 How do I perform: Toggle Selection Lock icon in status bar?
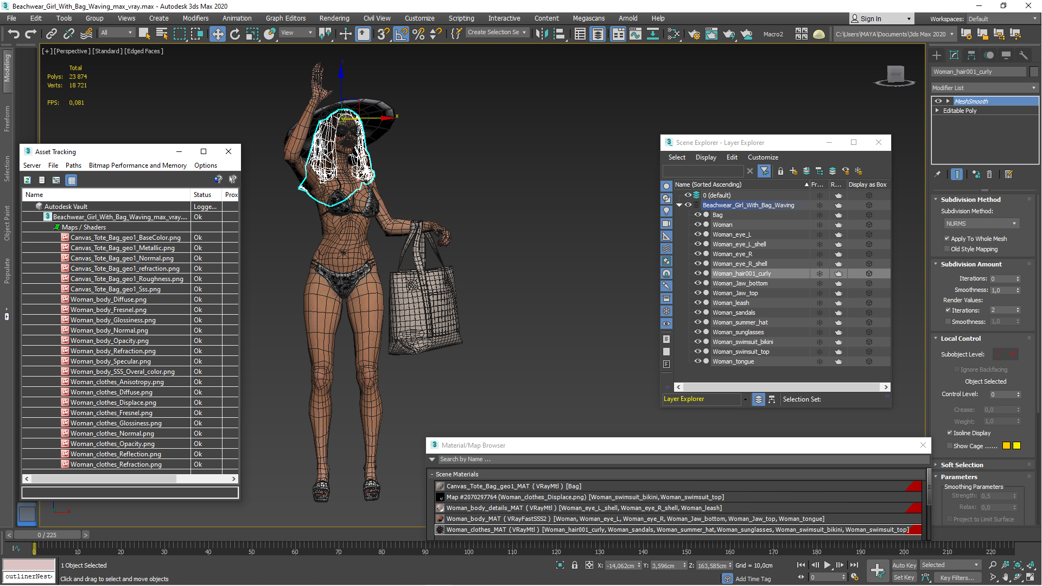point(575,565)
